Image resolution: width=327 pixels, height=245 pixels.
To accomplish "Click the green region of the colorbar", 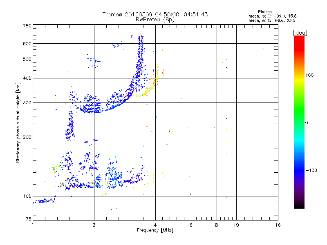I will (x=299, y=110).
